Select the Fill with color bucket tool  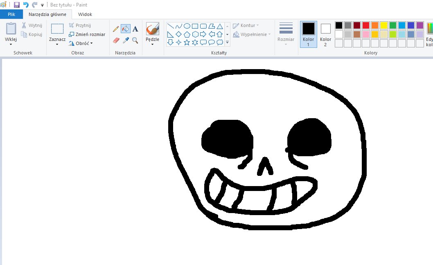(x=126, y=29)
